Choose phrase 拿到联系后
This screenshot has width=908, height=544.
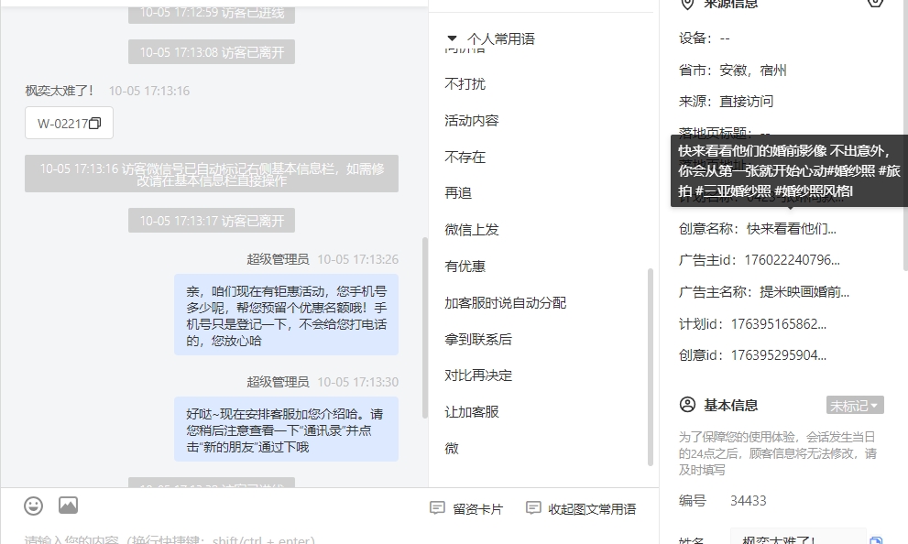[x=478, y=339]
